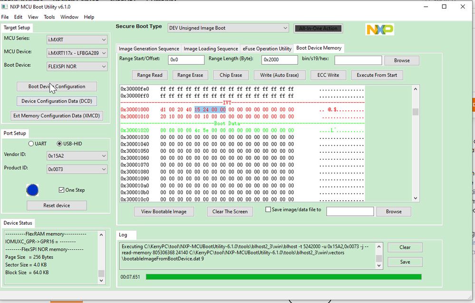Click the Clear log button
The width and height of the screenshot is (475, 303).
(405, 247)
